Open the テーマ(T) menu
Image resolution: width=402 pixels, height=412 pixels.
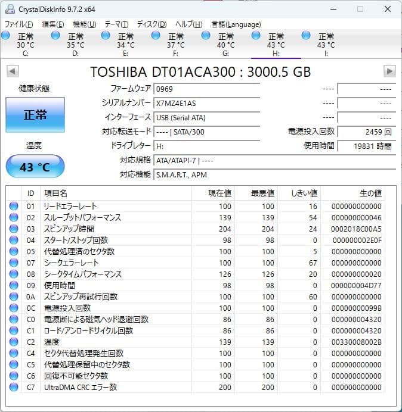coord(116,24)
